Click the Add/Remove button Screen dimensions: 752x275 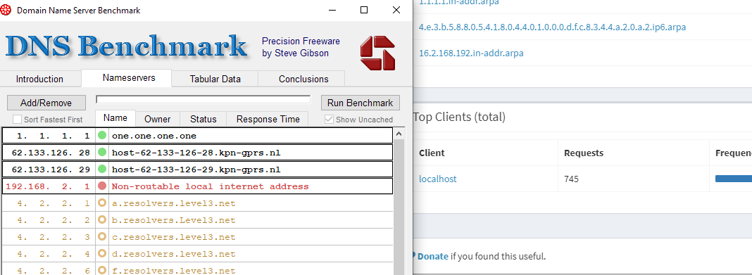(x=46, y=103)
